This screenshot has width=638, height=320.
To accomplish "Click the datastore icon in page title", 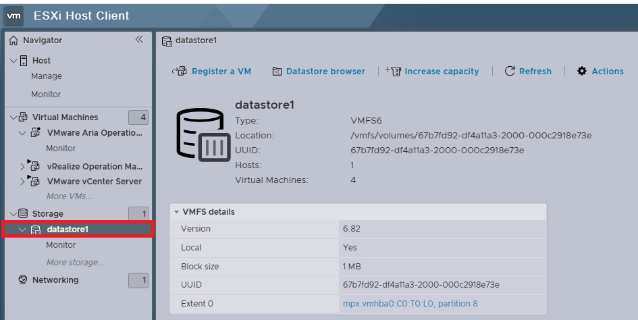I will 167,41.
